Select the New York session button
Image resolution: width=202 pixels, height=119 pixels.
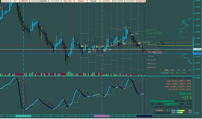tap(68, 1)
